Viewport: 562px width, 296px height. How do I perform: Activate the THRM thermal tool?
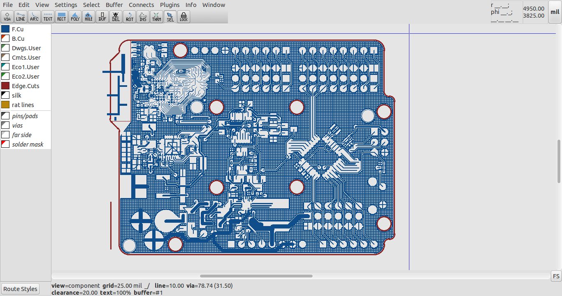(156, 17)
